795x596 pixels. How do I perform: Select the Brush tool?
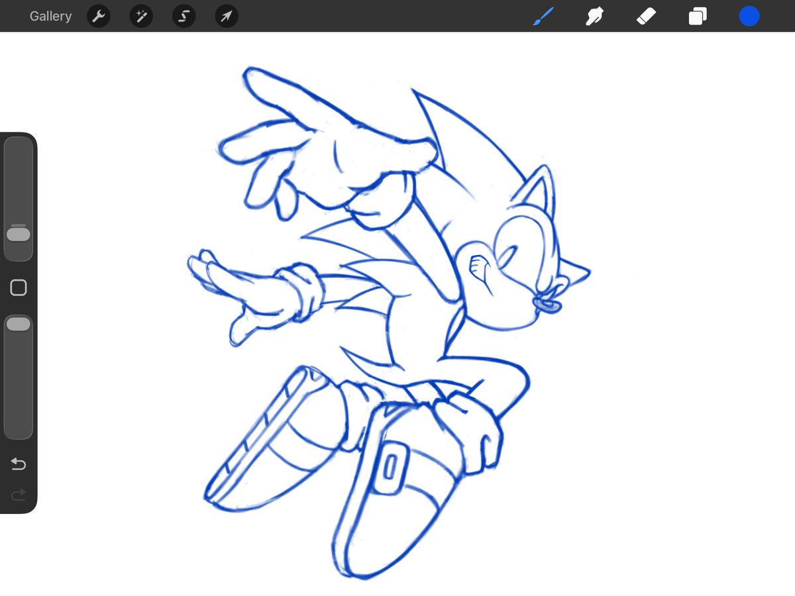(x=543, y=17)
